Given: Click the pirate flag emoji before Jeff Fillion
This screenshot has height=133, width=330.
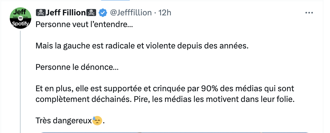Looking at the screenshot, I should 41,13.
